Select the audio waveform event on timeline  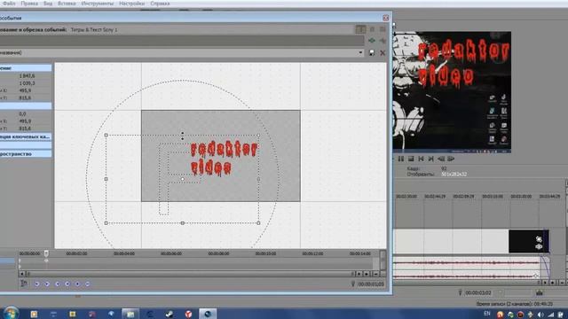tap(471, 268)
